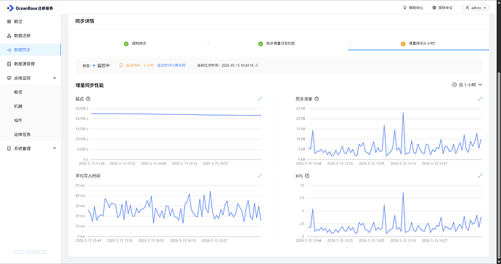Click the globe language icon

click(x=434, y=8)
